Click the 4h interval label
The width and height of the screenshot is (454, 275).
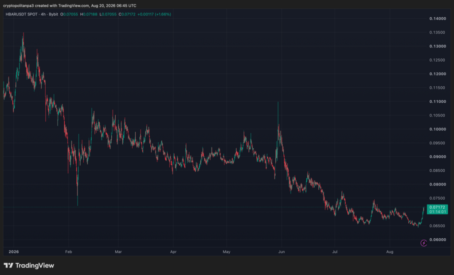click(43, 14)
